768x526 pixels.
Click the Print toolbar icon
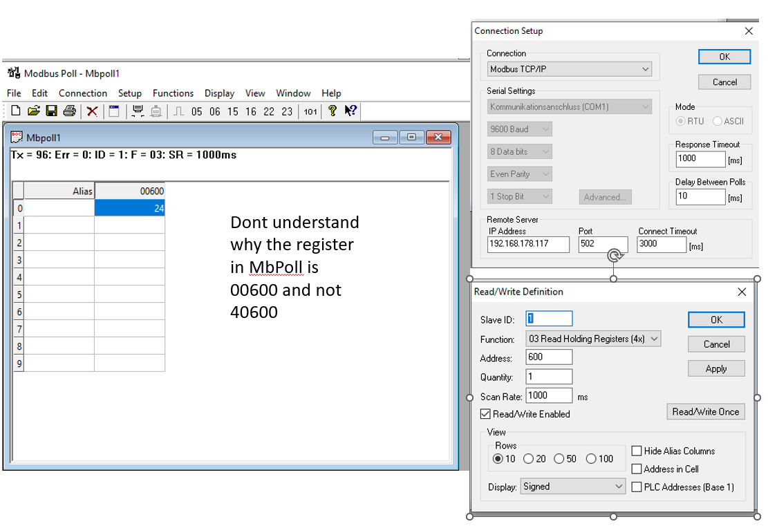[69, 111]
